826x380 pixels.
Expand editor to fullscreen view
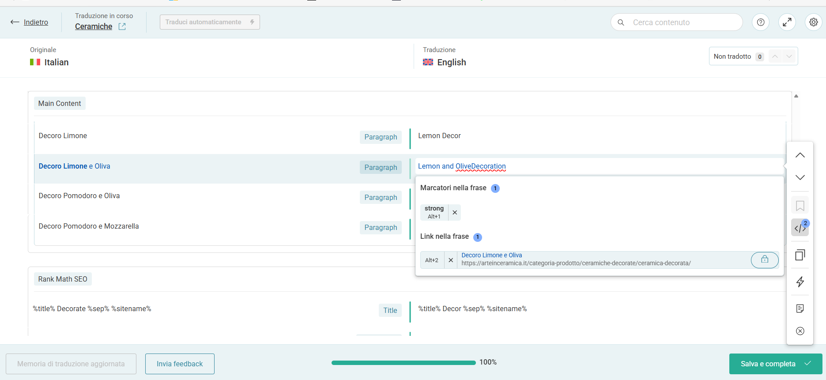click(787, 22)
